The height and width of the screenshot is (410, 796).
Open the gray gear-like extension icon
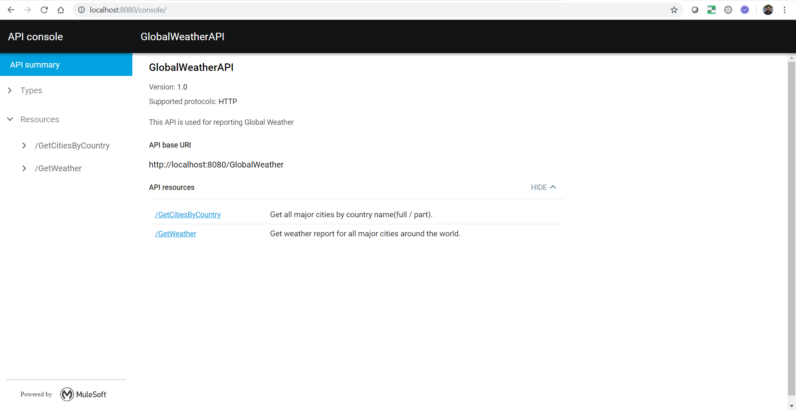pyautogui.click(x=728, y=10)
